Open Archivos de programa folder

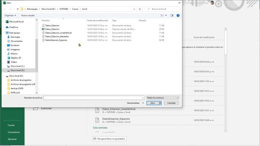click(21, 80)
